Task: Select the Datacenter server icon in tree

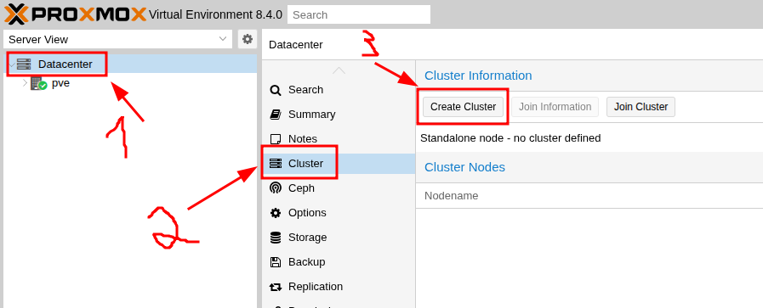Action: click(x=24, y=64)
